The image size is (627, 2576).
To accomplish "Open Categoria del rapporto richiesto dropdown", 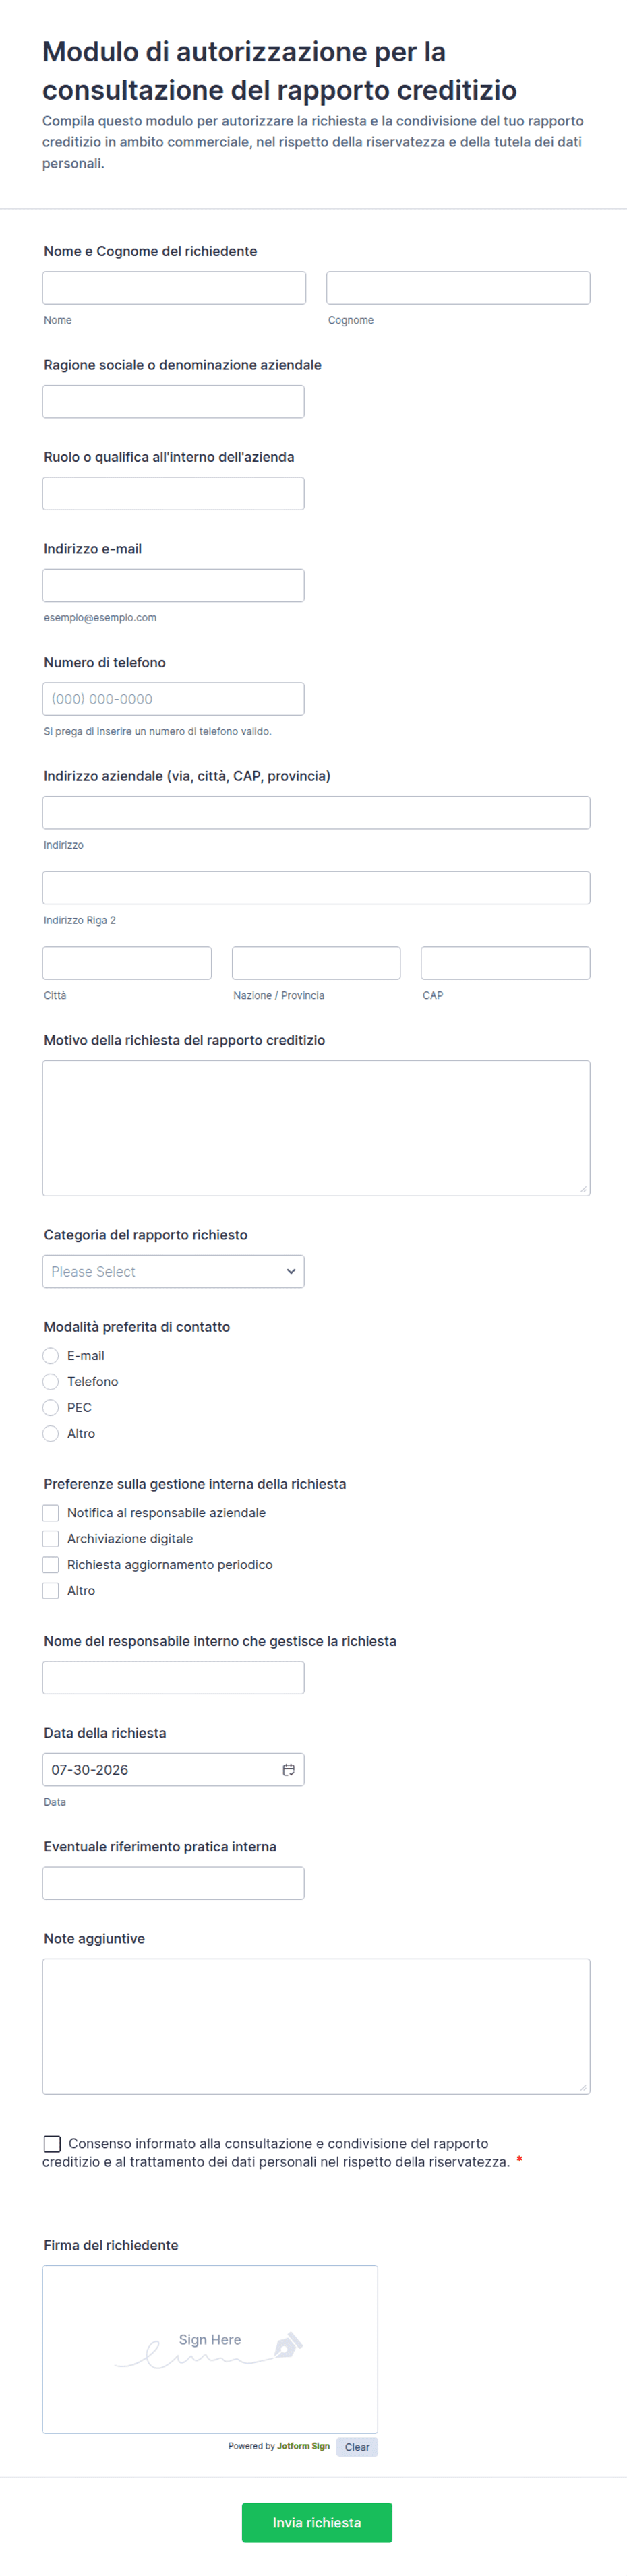I will click(173, 1272).
